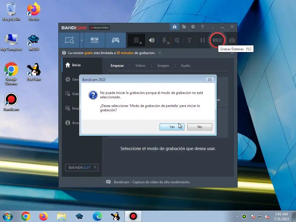Toggle the speaker sound icon

pos(151,40)
